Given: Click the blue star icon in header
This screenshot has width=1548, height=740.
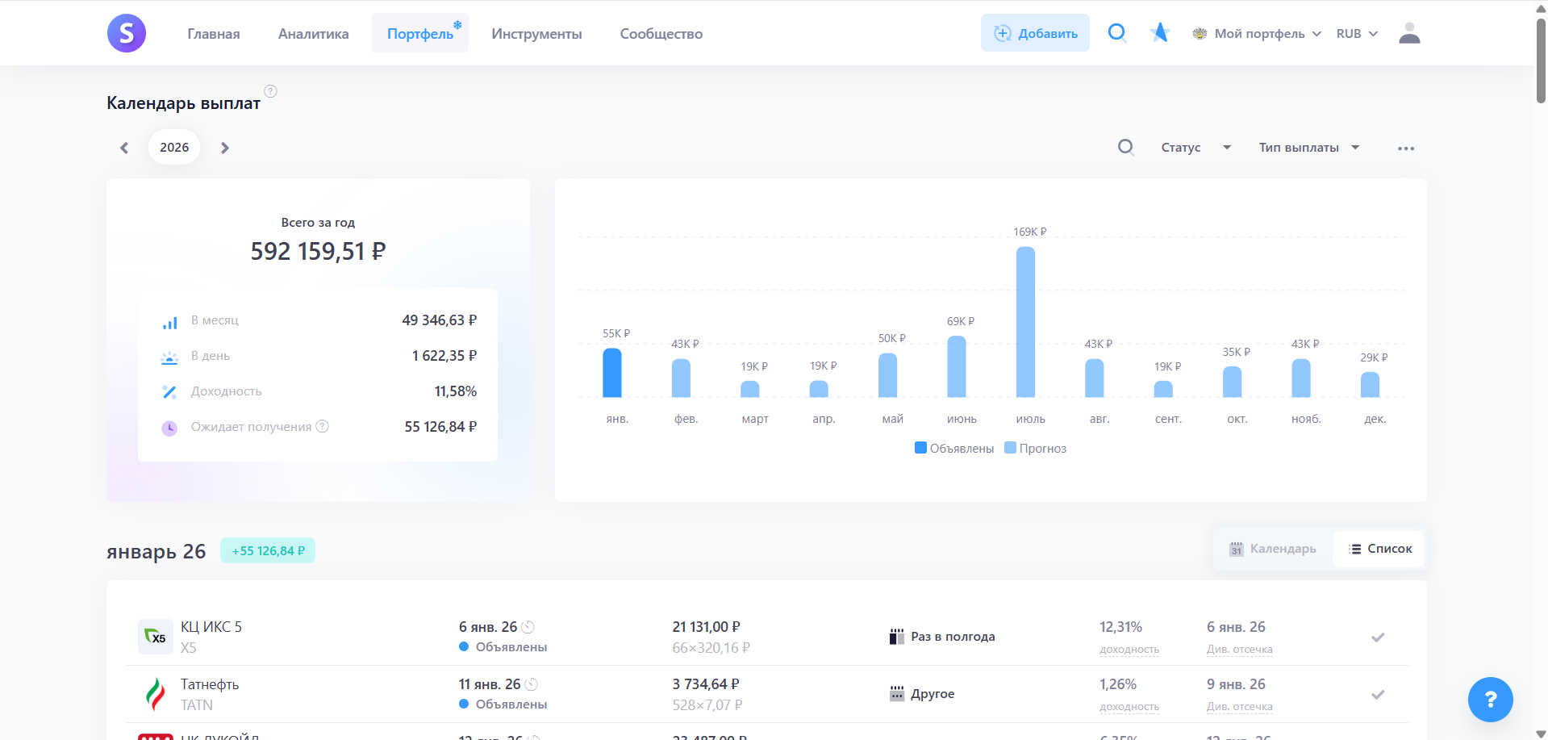Looking at the screenshot, I should [1160, 33].
